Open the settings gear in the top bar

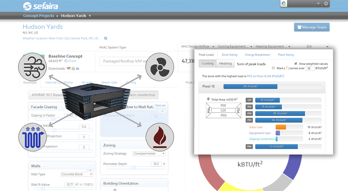(326, 3)
